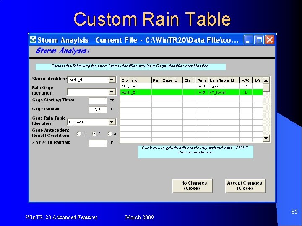
Task: Click the ARC column header
Action: (246, 80)
